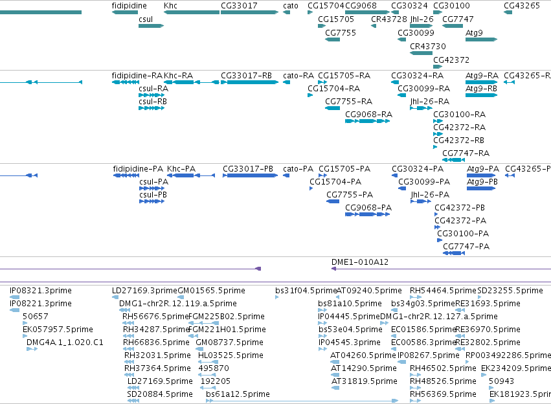Click the CG33017 gene label

click(239, 6)
